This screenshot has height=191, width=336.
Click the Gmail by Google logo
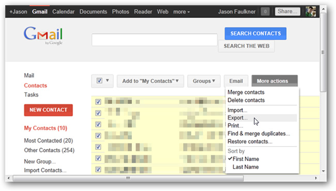(43, 36)
